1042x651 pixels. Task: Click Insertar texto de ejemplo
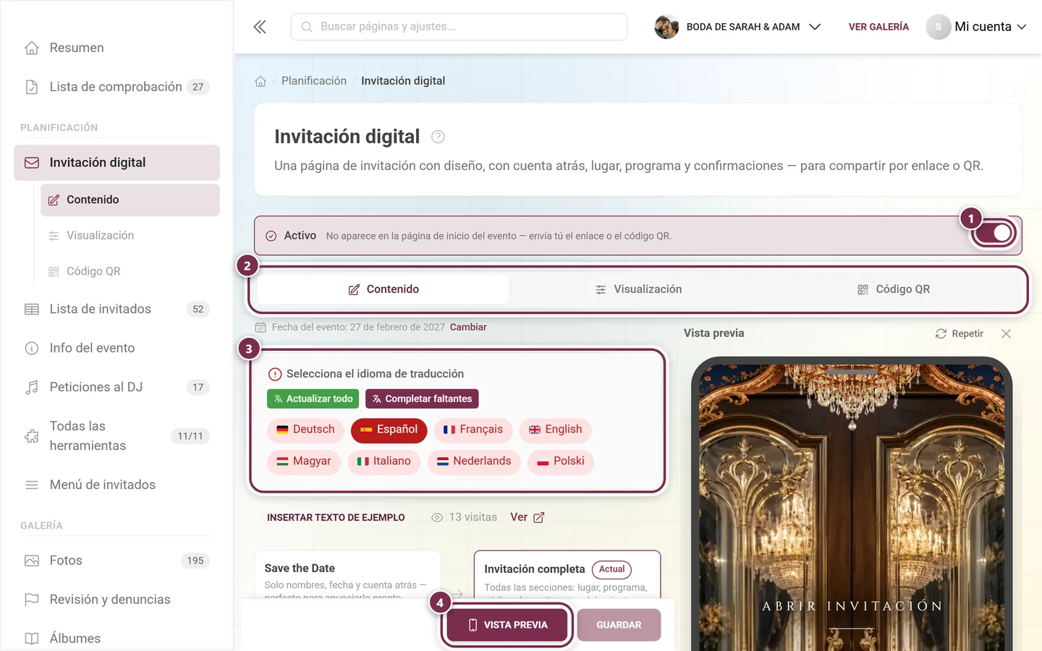point(336,517)
